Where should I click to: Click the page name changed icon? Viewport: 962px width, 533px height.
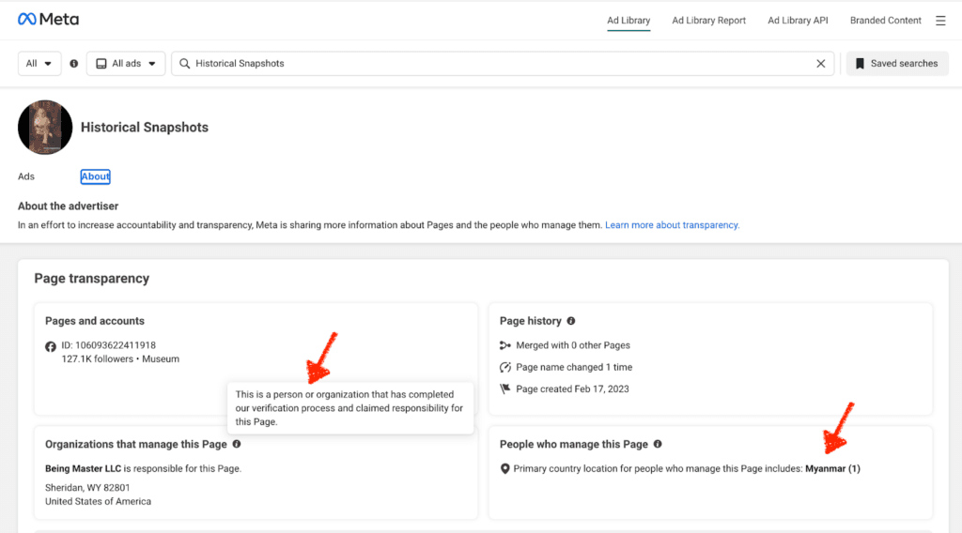(504, 368)
